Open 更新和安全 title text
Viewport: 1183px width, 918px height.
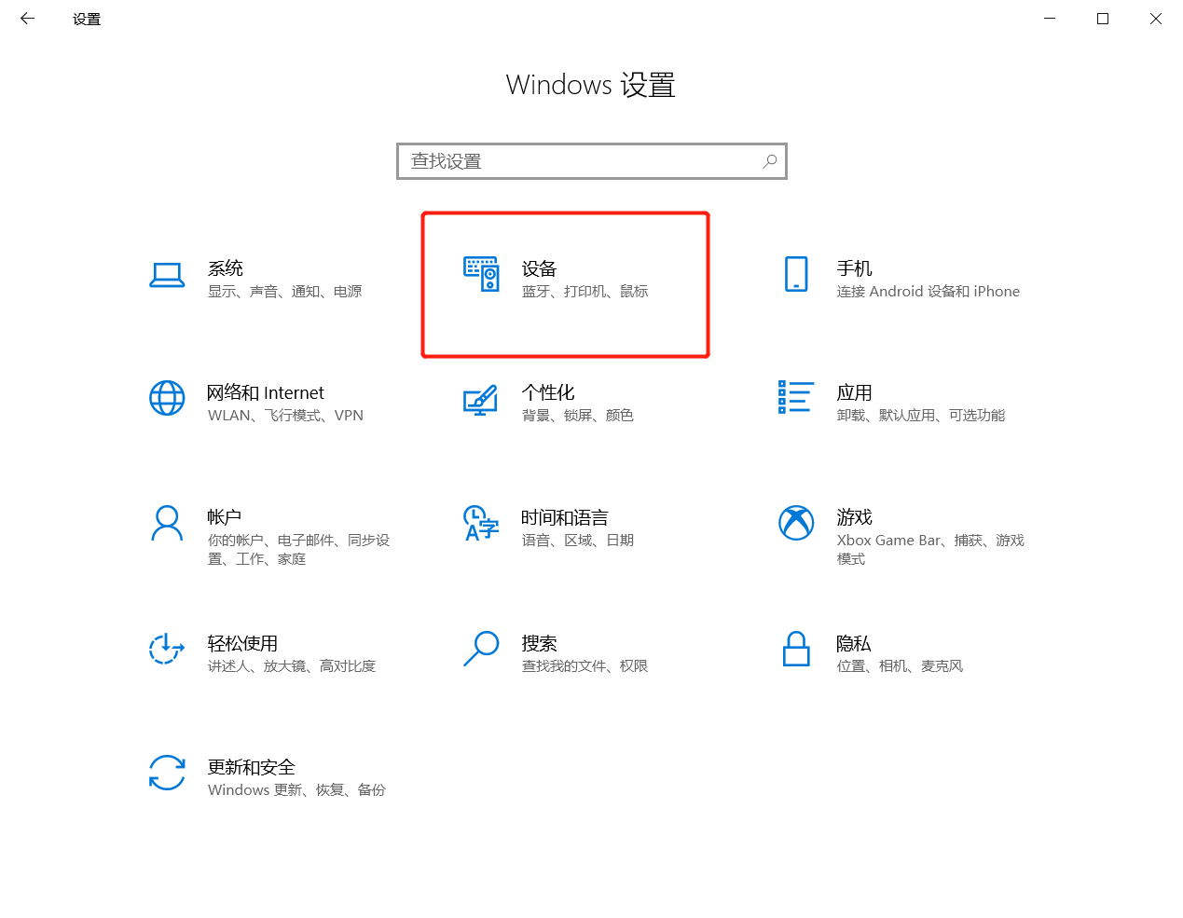[251, 767]
